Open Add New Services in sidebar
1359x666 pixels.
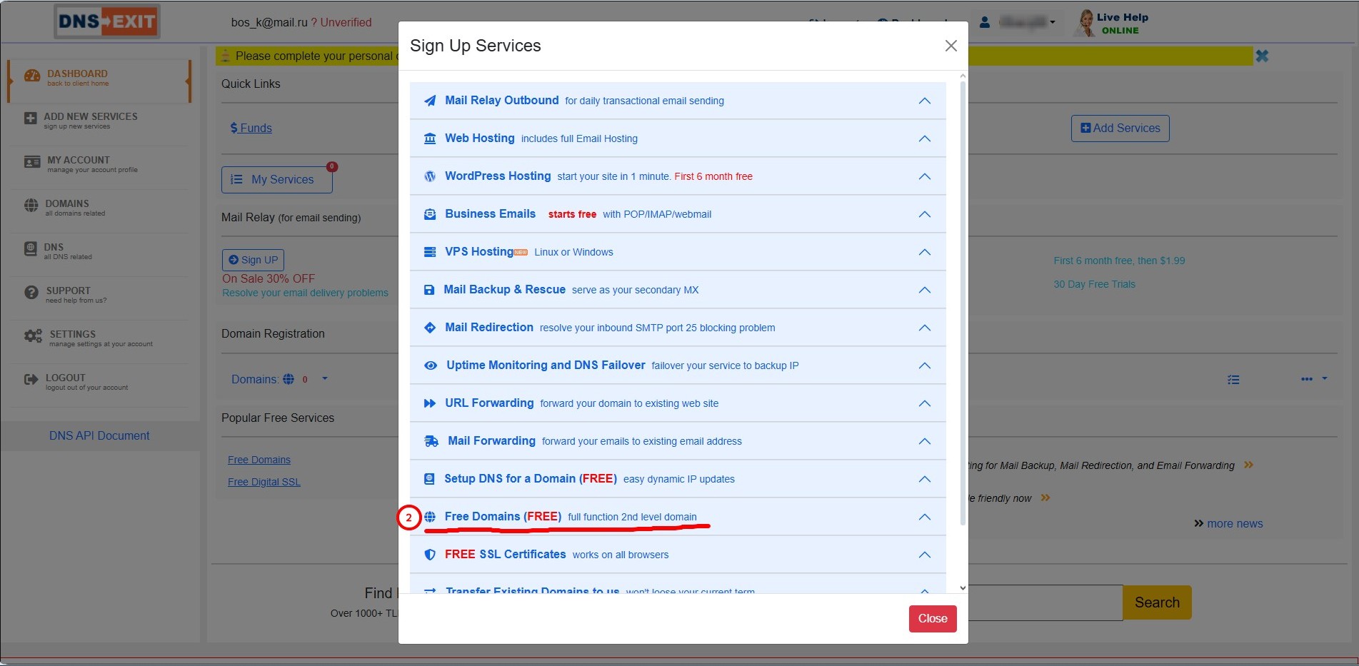(90, 120)
